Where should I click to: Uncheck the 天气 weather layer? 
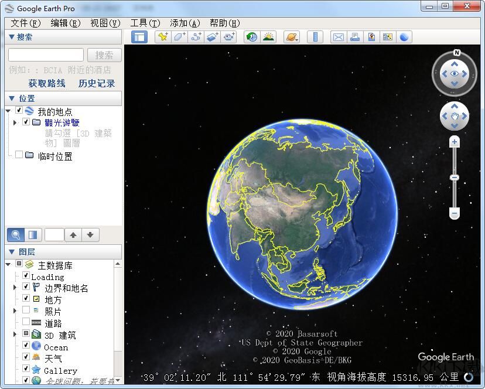26,359
